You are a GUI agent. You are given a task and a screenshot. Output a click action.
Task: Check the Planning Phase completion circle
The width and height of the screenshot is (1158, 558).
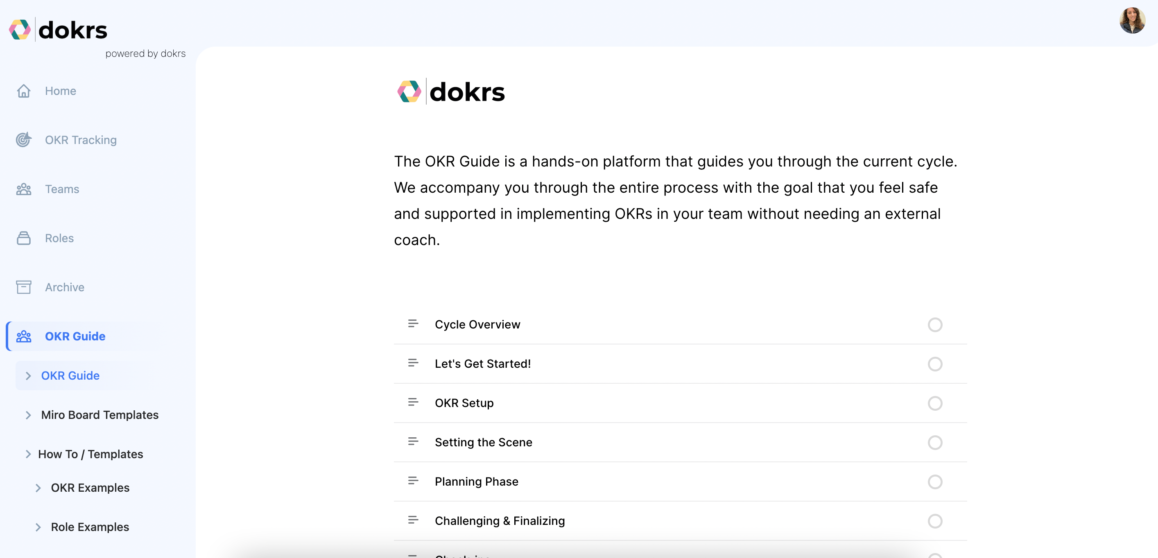point(934,482)
